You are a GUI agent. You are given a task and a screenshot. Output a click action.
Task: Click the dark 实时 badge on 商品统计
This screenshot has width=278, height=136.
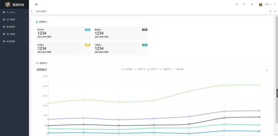tap(145, 30)
